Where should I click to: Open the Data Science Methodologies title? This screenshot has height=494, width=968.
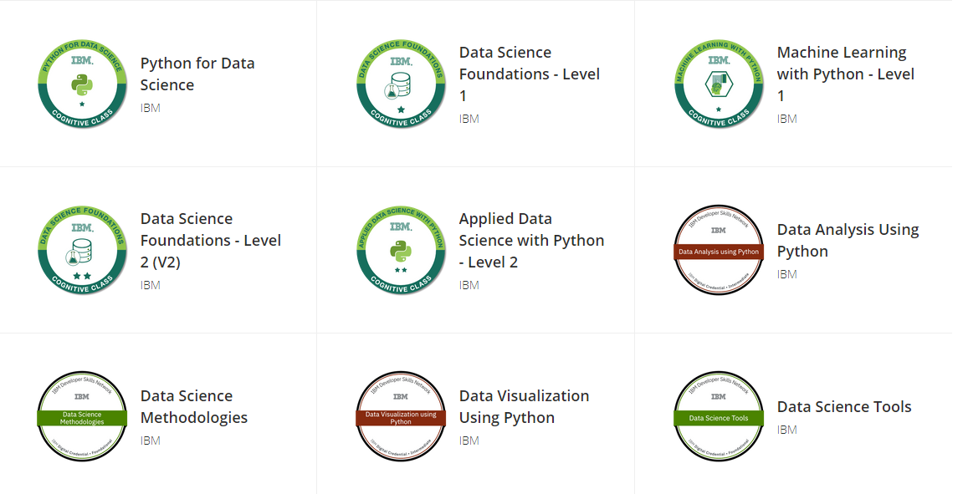point(194,407)
